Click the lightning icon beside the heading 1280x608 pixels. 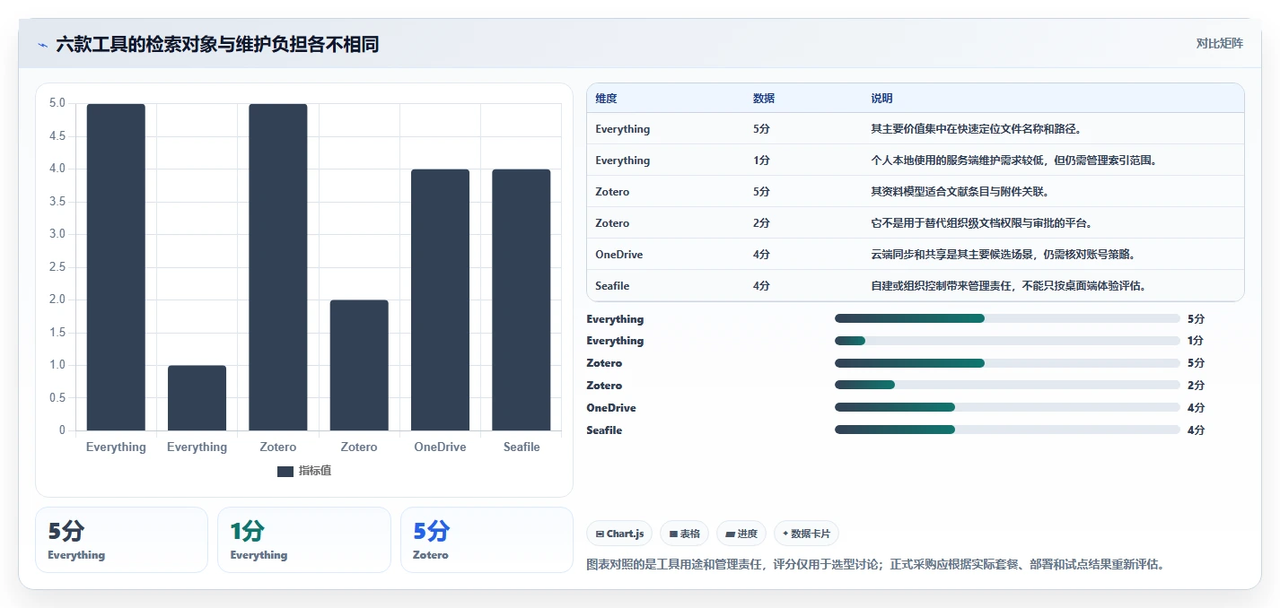point(42,44)
